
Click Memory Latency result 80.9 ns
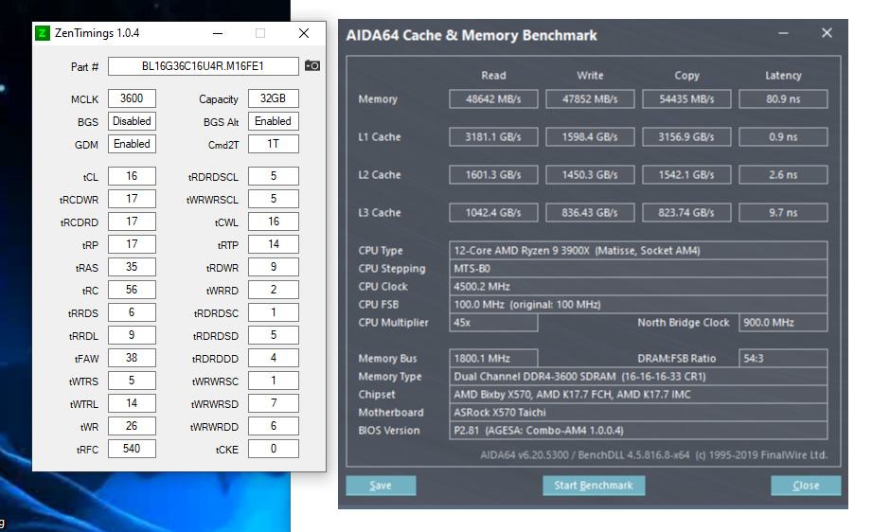pyautogui.click(x=783, y=98)
